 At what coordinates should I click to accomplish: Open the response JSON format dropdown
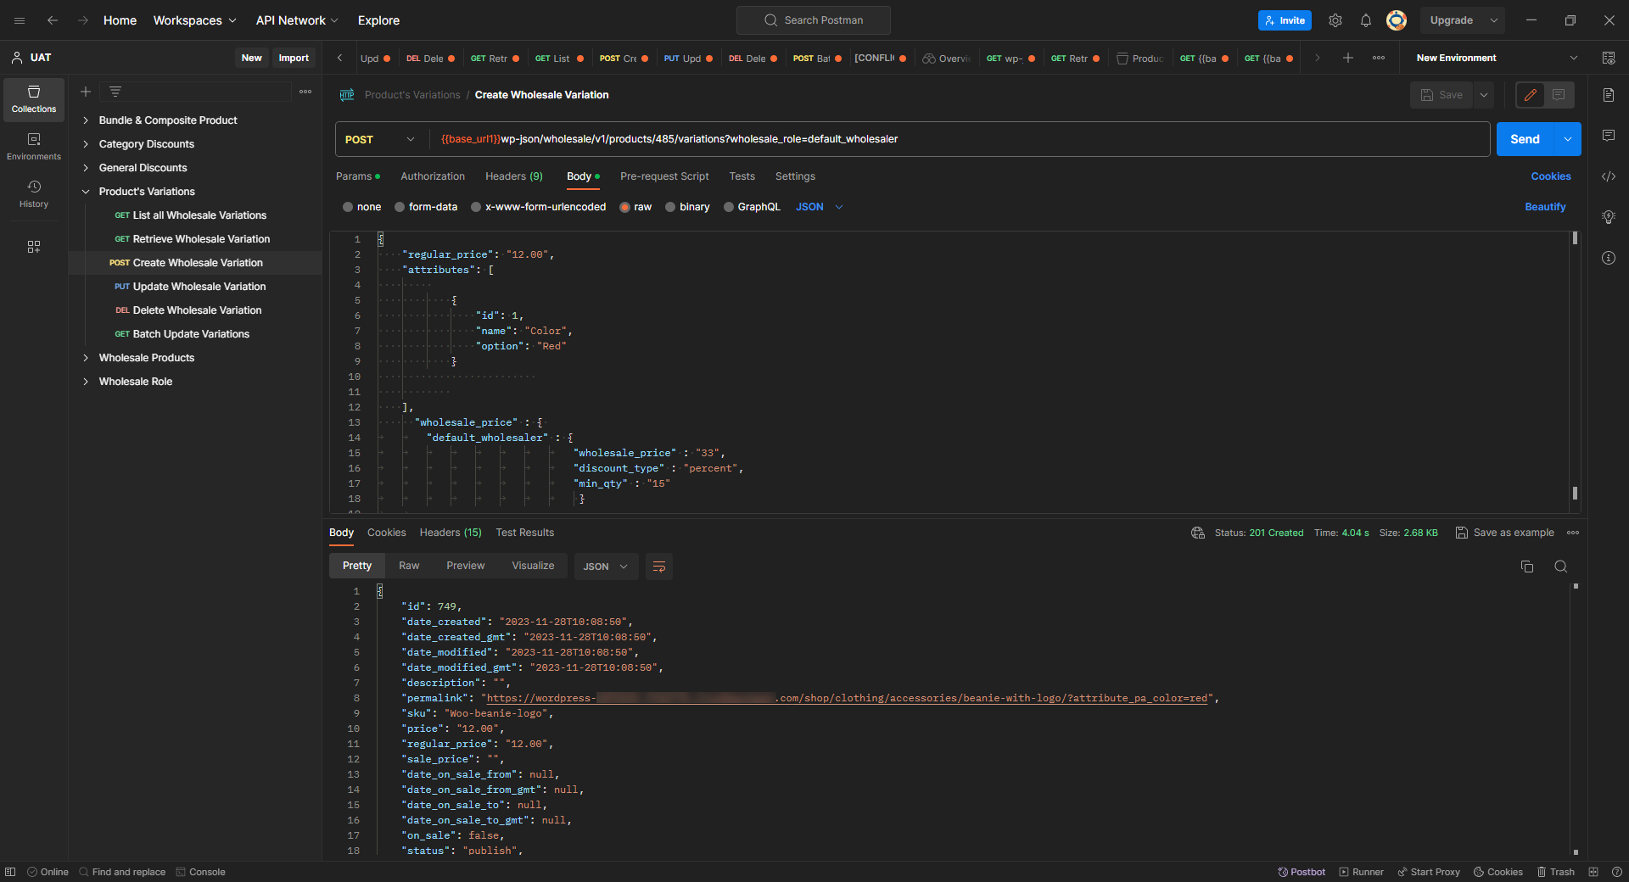click(x=606, y=567)
